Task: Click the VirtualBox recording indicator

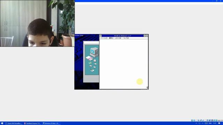Action: click(x=210, y=120)
